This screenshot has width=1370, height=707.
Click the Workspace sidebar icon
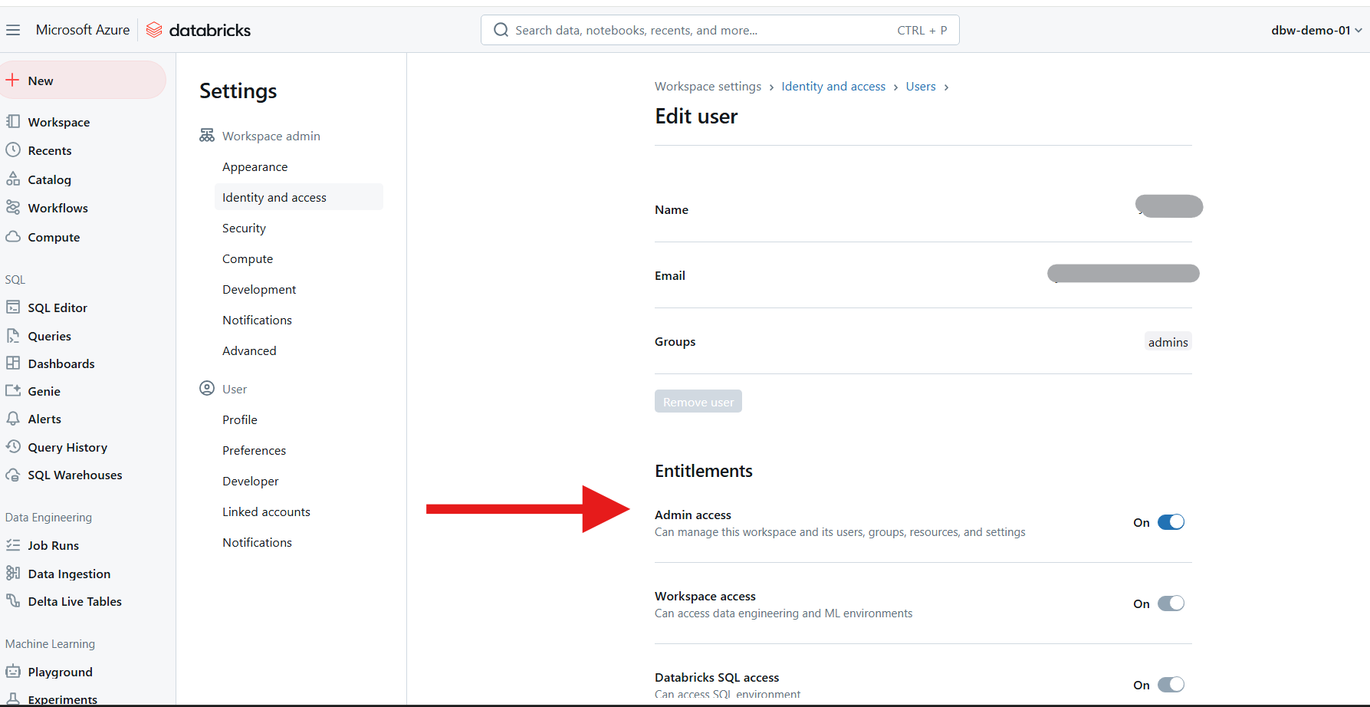pos(13,121)
